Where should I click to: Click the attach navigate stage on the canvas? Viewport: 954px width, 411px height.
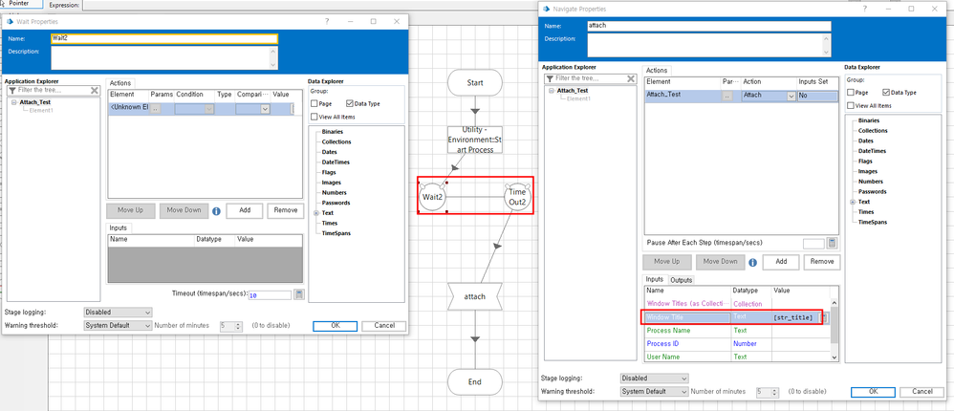pyautogui.click(x=475, y=296)
